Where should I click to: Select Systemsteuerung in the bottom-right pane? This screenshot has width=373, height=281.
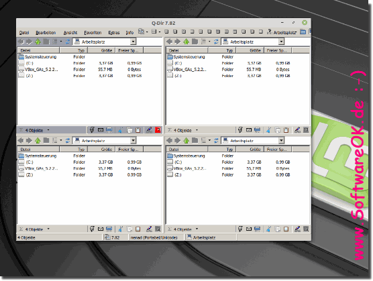tap(186, 156)
